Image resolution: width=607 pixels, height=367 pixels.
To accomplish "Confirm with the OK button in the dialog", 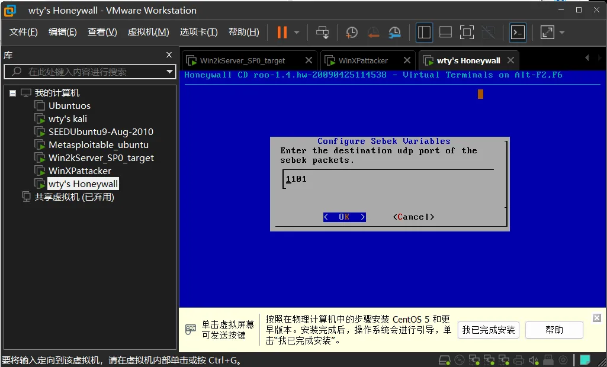I will click(x=344, y=217).
